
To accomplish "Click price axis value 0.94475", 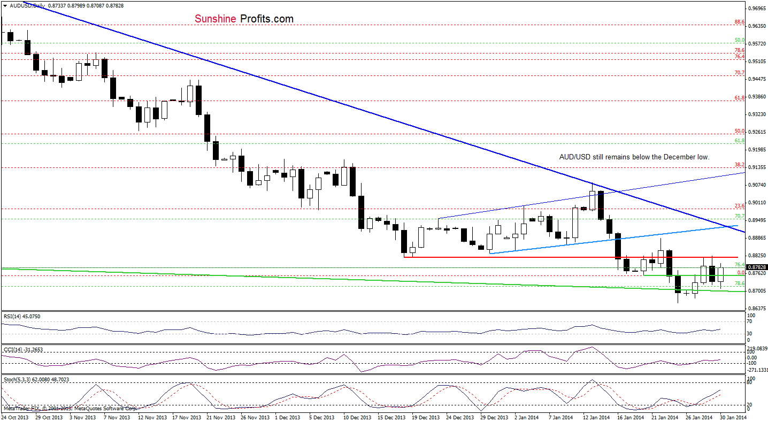I will [757, 79].
